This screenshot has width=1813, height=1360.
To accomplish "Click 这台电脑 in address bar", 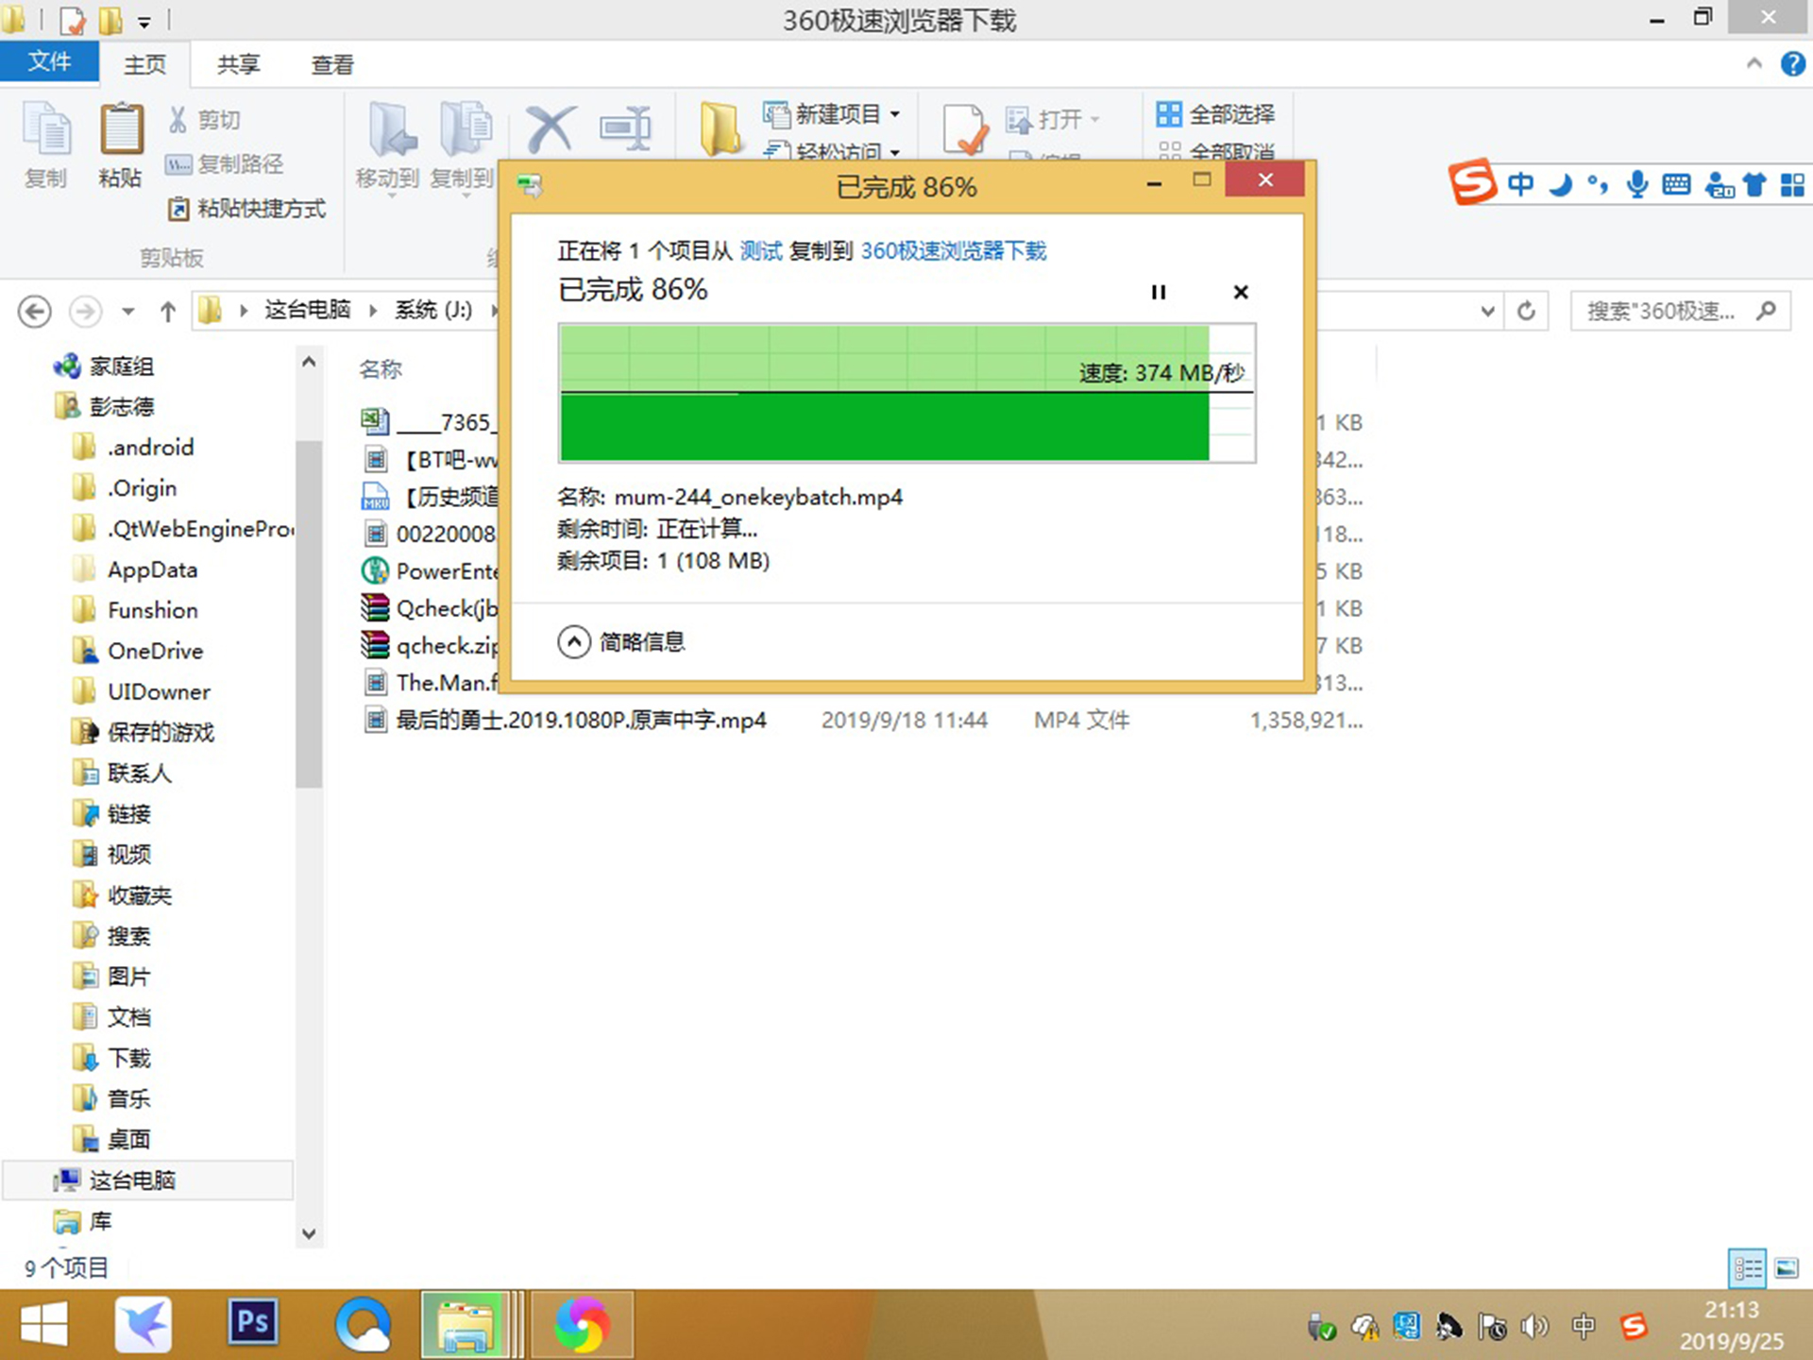I will [x=308, y=310].
